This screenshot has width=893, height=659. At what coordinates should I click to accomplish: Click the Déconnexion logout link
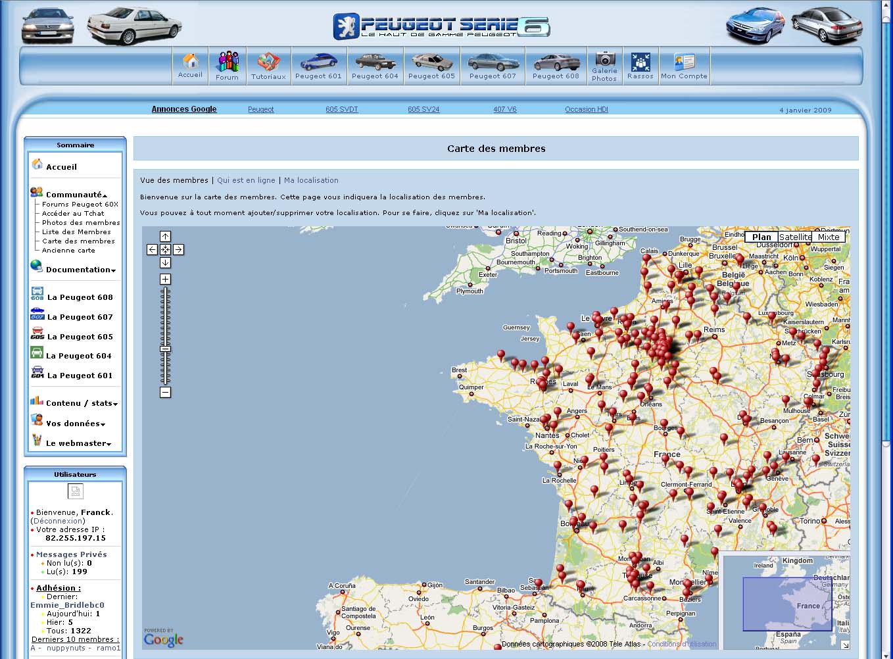(x=58, y=521)
